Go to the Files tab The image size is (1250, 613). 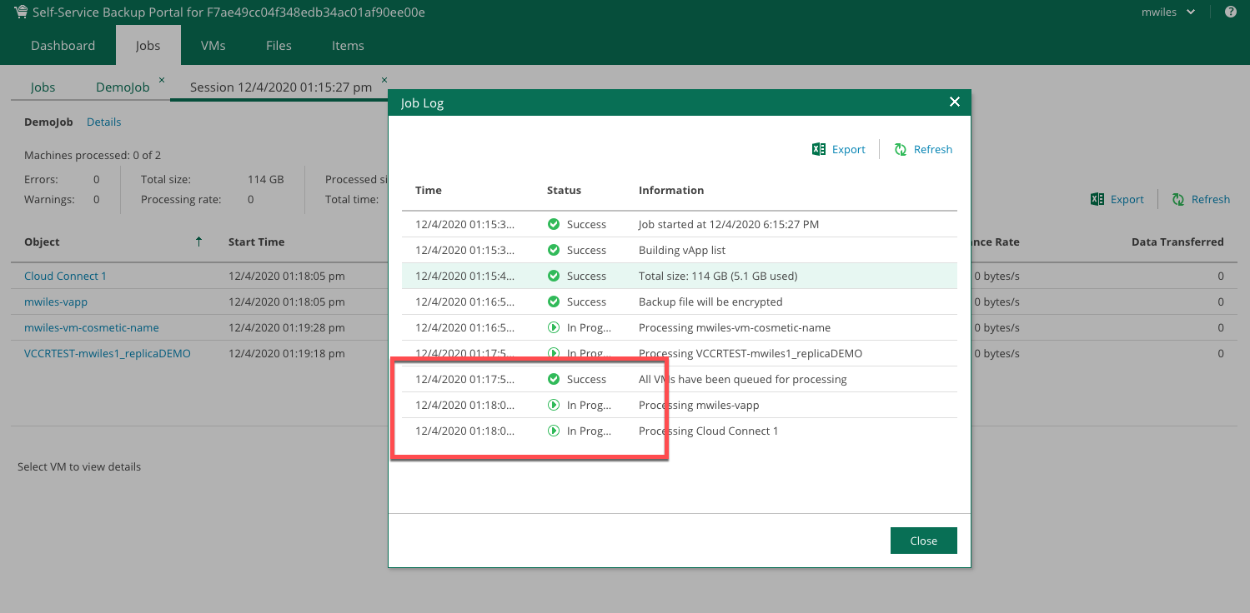(279, 46)
